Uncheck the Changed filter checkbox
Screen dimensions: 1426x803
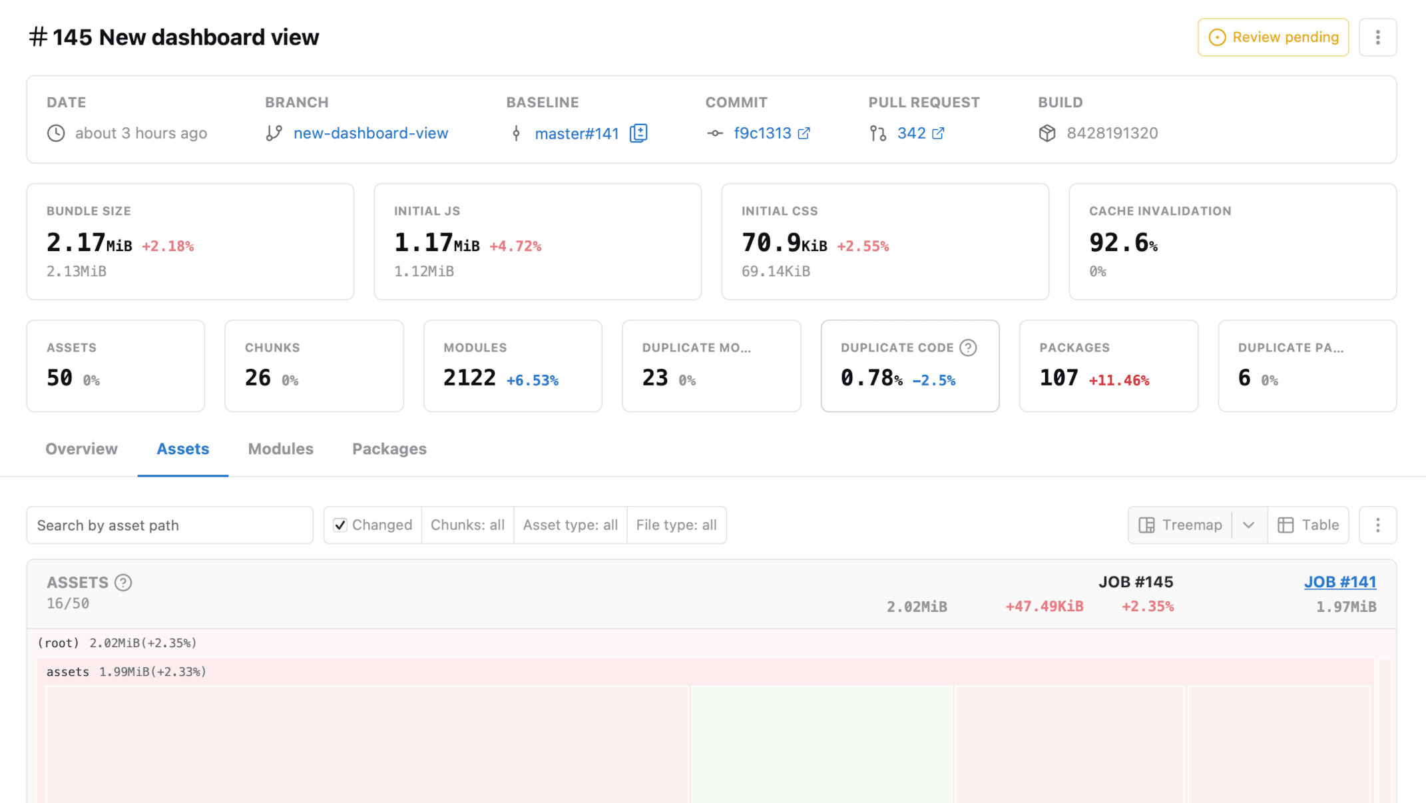click(x=340, y=525)
